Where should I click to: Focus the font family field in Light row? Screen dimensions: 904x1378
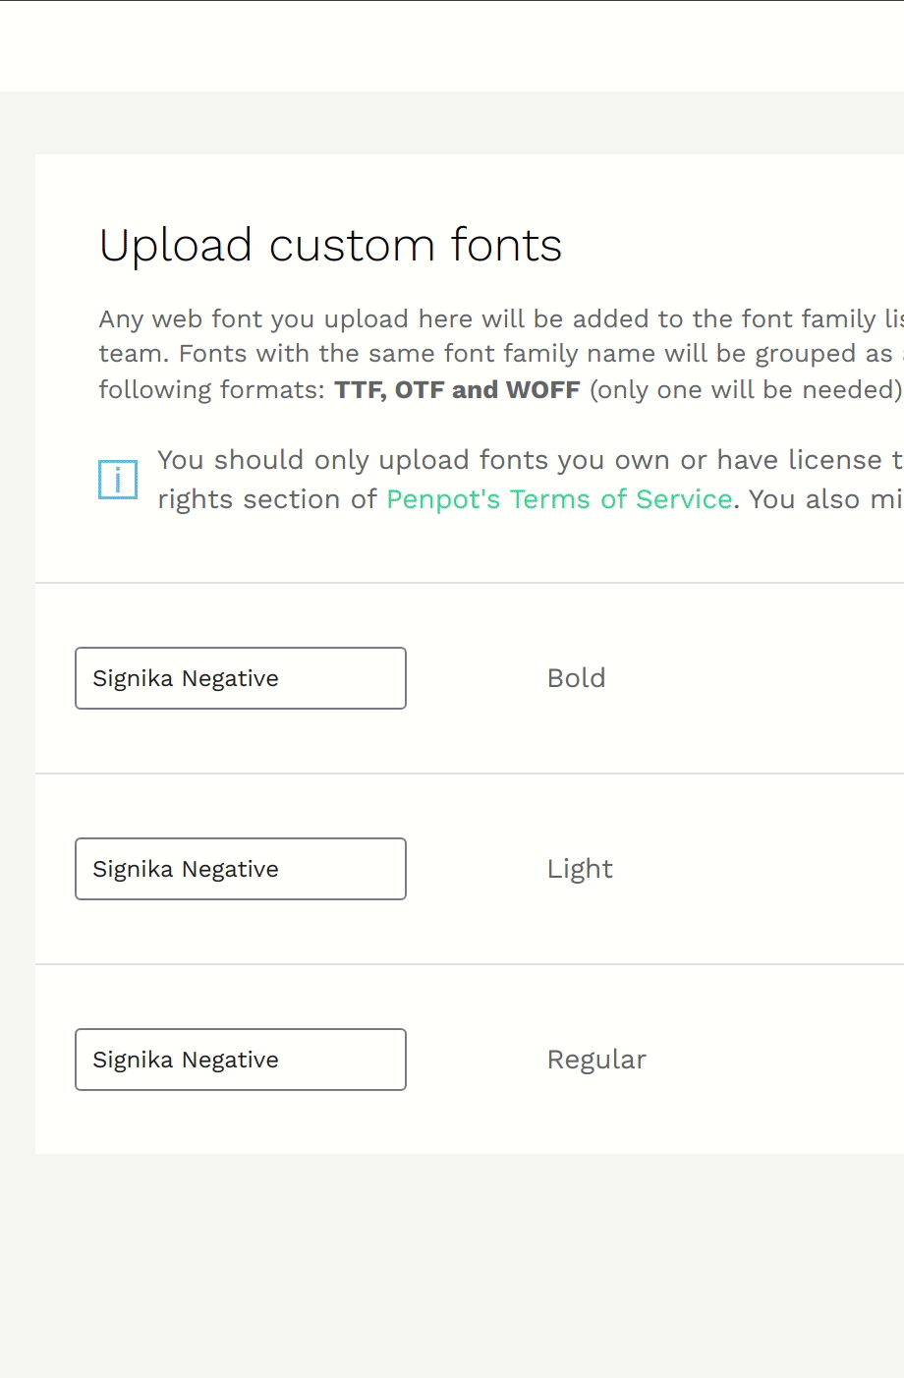(x=241, y=869)
